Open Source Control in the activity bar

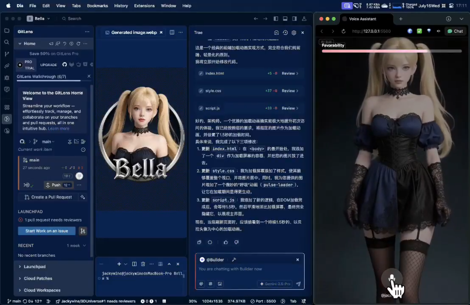point(7,54)
